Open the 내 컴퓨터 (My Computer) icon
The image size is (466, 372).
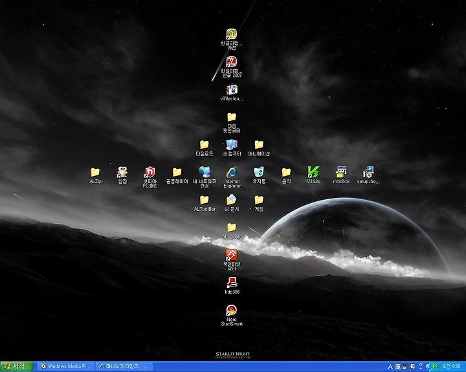(232, 148)
